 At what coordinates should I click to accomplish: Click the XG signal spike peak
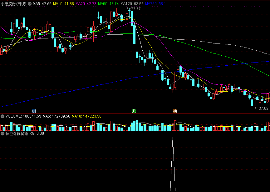pyautogui.click(x=173, y=138)
